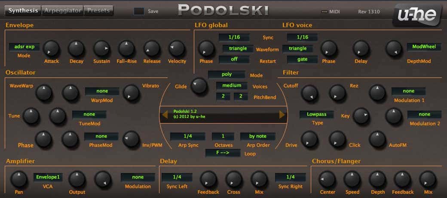The image size is (447, 198).
Task: Click the Save button box
Action: point(139,11)
